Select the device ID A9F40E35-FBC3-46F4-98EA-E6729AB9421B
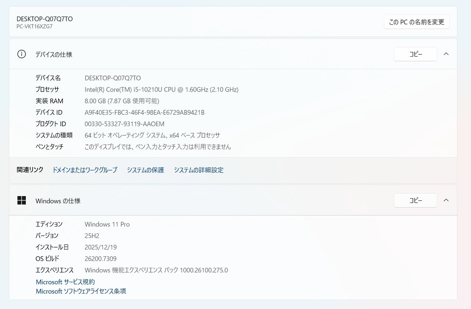Screen dimensions: 471x309 [145, 112]
